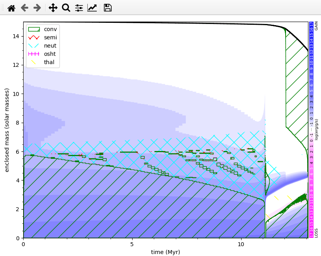Viewport: 321px width, 256px height.
Task: Open the configure subplots sliders icon
Action: (79, 7)
